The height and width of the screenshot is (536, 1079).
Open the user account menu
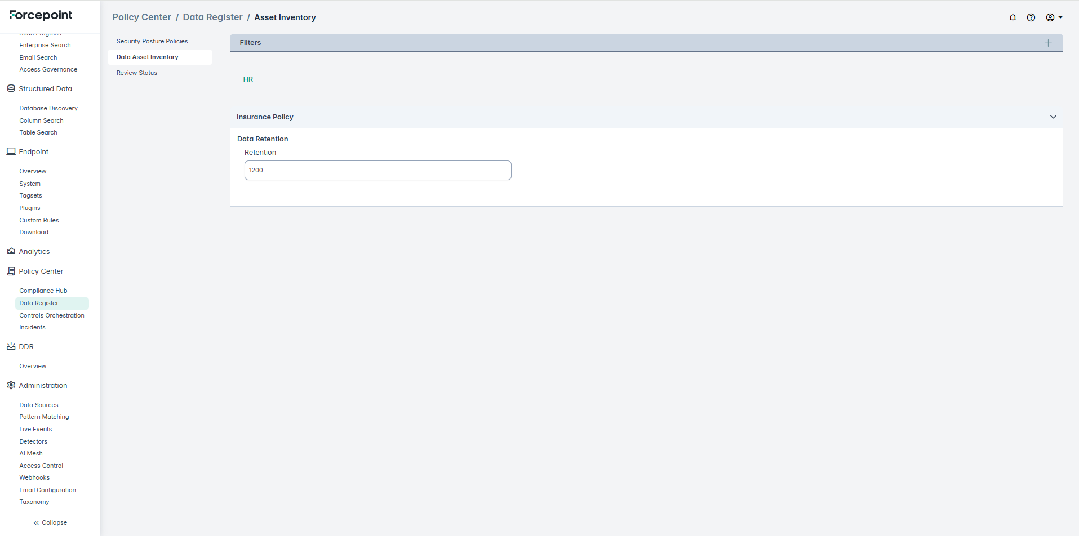1054,17
